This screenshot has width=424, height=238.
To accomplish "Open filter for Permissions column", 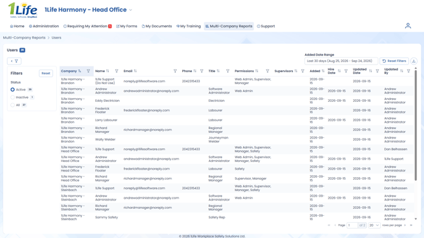I will click(267, 71).
